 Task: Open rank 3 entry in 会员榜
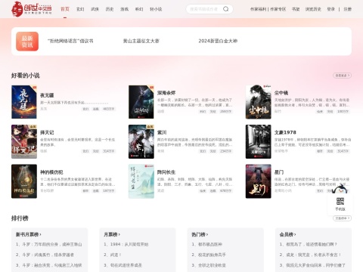(x=312, y=265)
